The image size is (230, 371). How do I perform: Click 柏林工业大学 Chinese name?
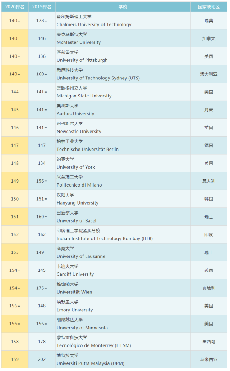(x=70, y=142)
